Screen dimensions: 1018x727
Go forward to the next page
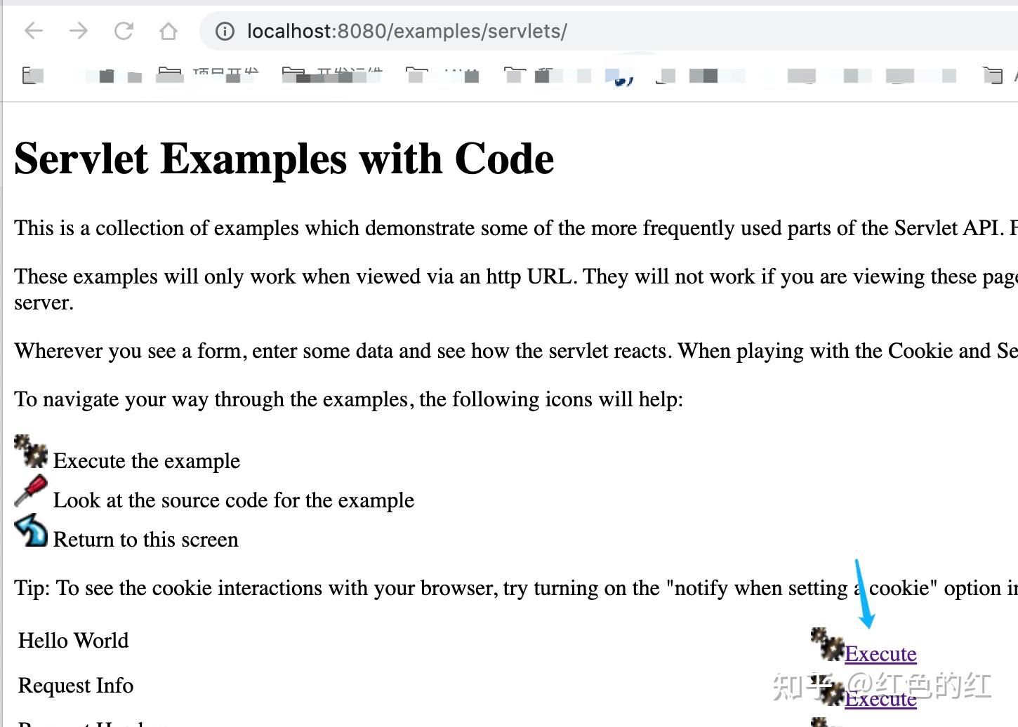(x=79, y=31)
